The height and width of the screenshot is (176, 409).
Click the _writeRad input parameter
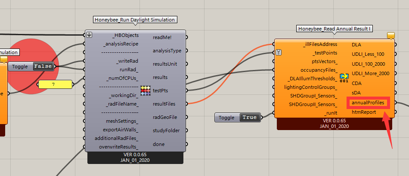[x=127, y=61]
